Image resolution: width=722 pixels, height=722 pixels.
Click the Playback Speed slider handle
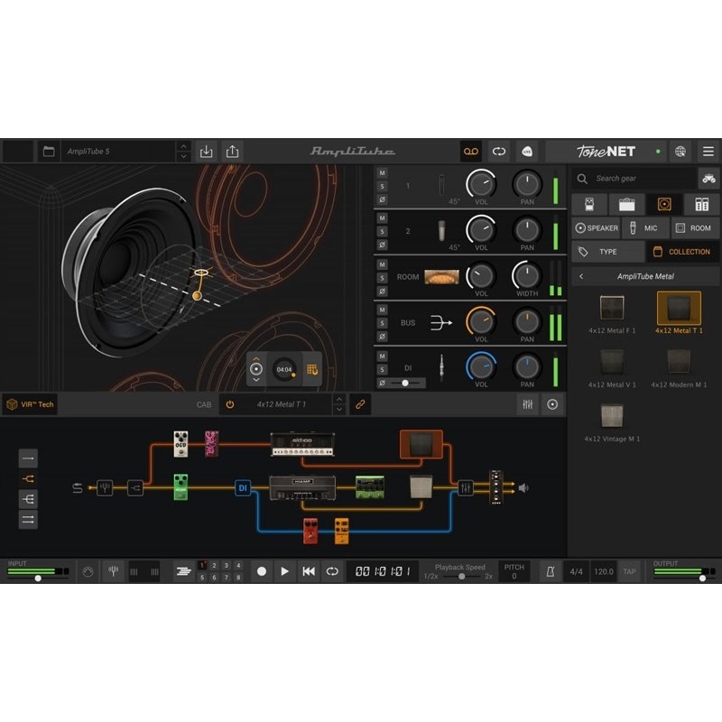tap(461, 577)
